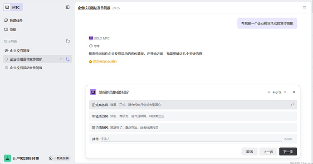Open more options for highlighted task
Viewport: 313px width, 164px height.
point(62,59)
